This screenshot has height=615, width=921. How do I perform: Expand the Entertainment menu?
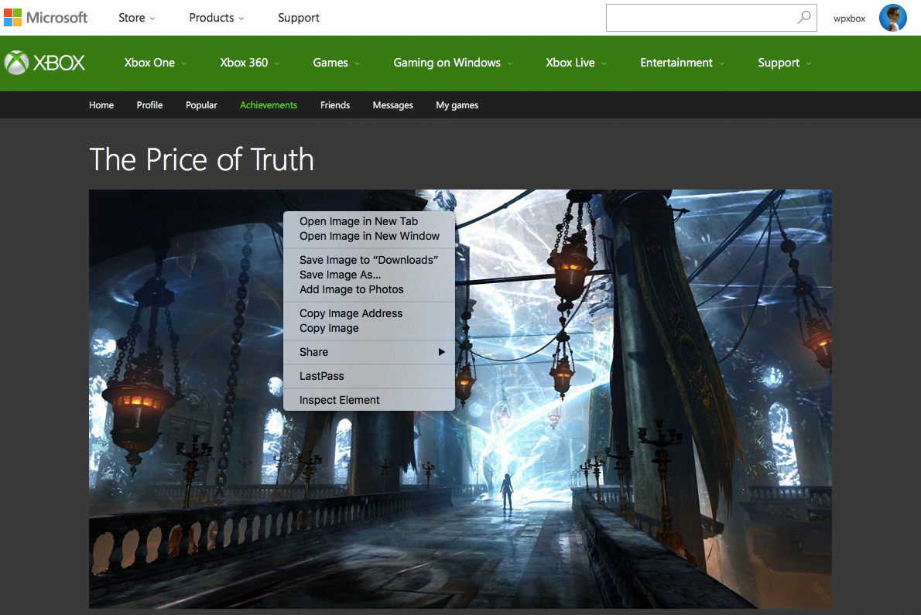coord(682,63)
